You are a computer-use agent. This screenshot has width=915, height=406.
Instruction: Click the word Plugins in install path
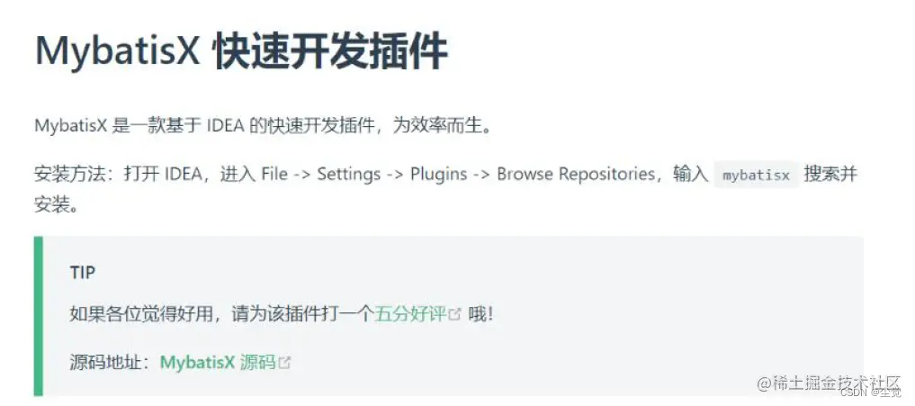(439, 175)
